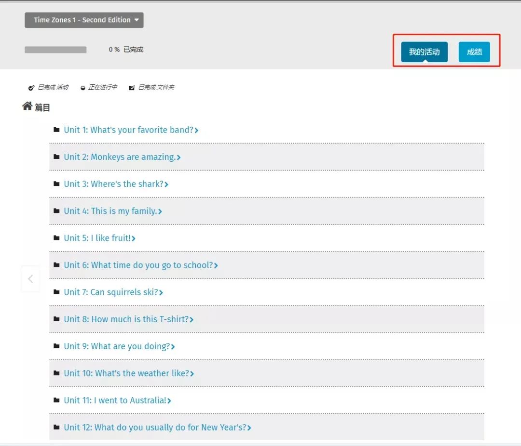The height and width of the screenshot is (446, 521).
Task: Click the folder icon for Unit 6
Action: click(56, 265)
